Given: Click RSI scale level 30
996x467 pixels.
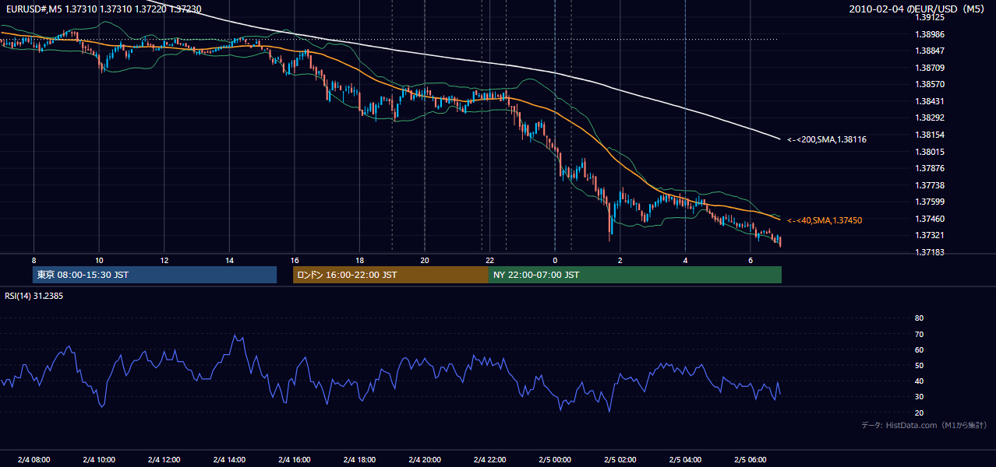Looking at the screenshot, I should 919,397.
